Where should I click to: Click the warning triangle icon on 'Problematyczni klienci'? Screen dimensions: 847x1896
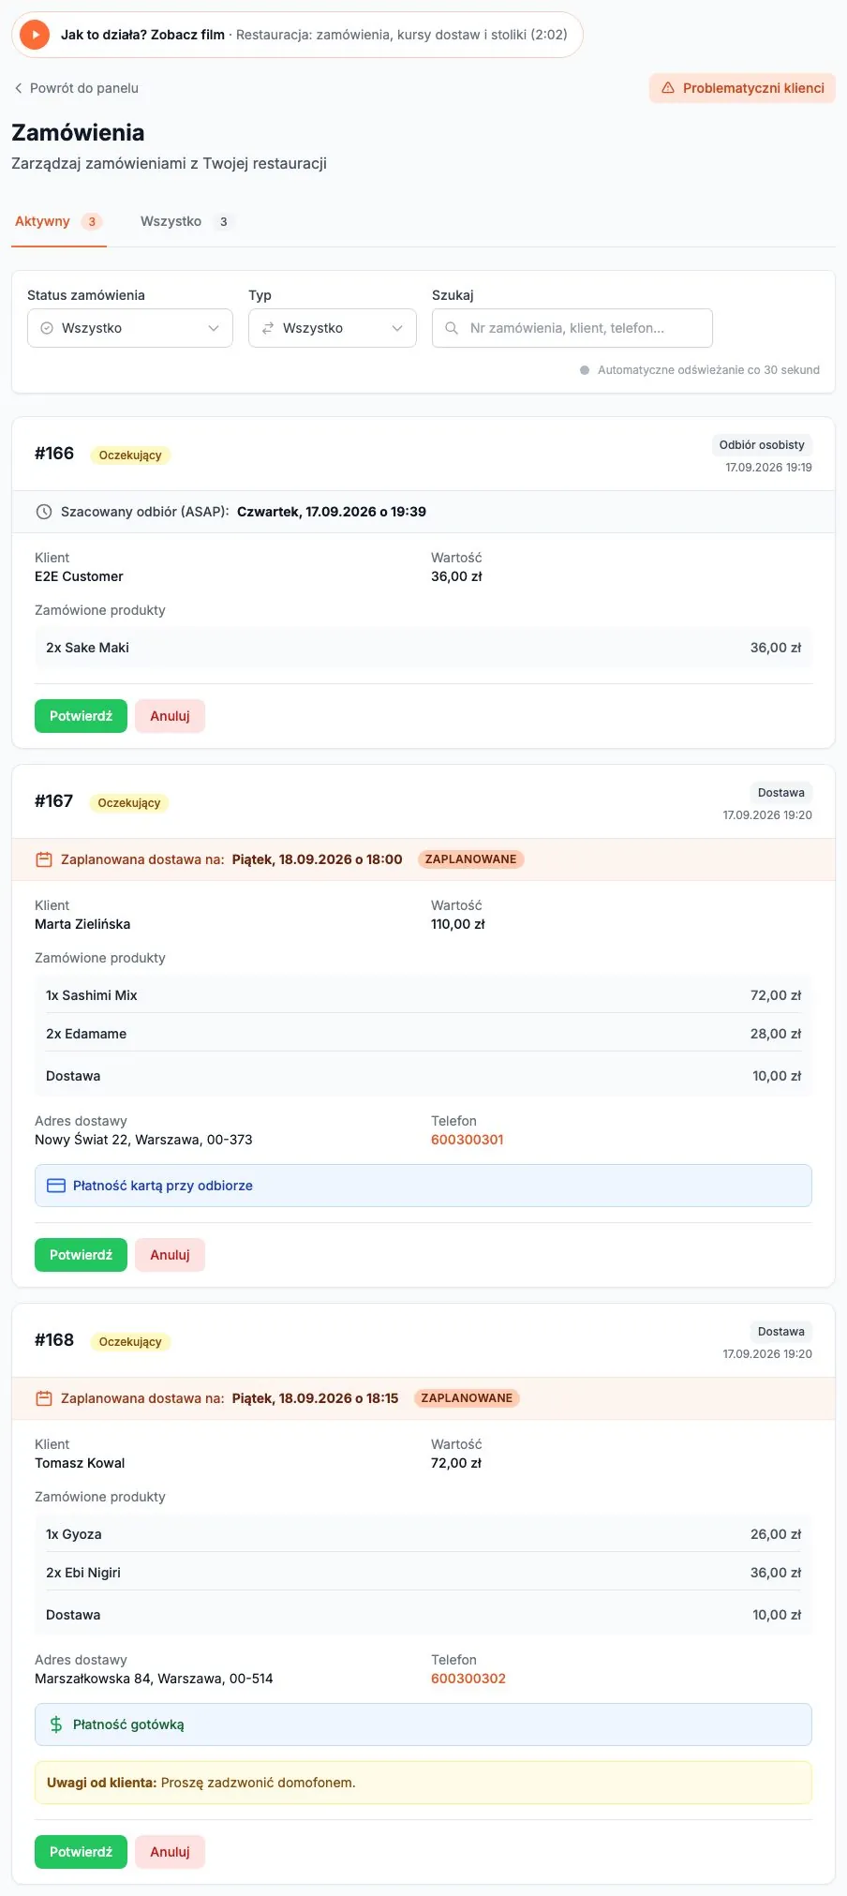coord(668,88)
